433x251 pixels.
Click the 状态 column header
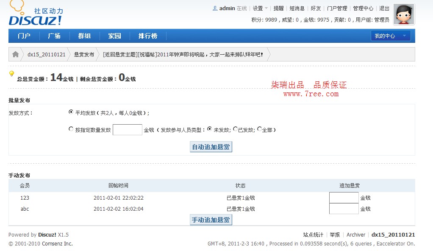pyautogui.click(x=240, y=185)
